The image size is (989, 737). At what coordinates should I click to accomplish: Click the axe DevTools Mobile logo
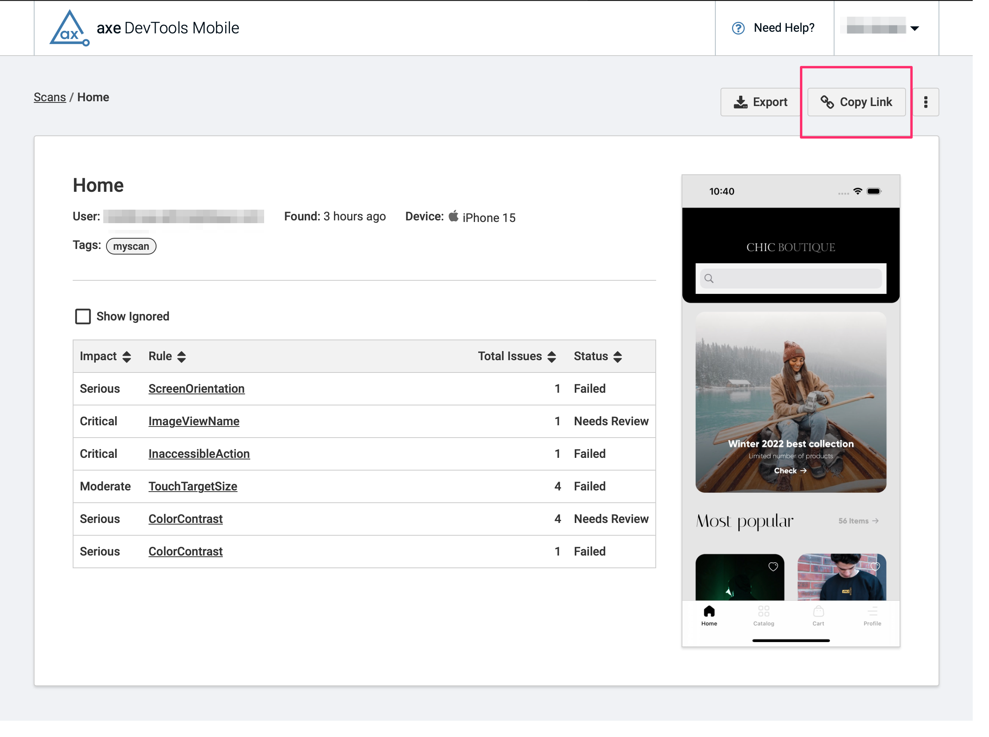(69, 28)
